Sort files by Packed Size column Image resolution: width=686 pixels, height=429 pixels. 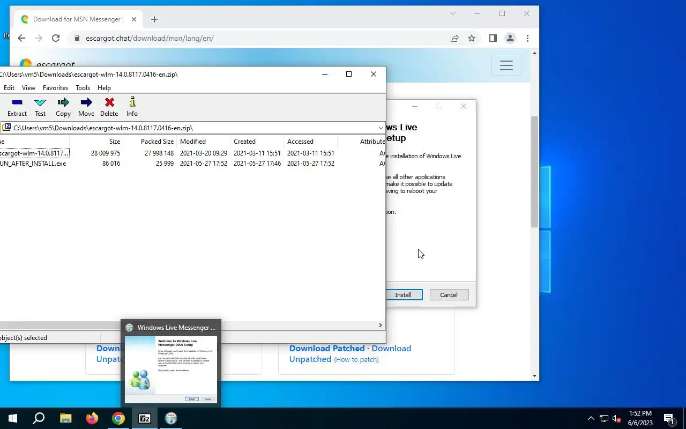150,142
